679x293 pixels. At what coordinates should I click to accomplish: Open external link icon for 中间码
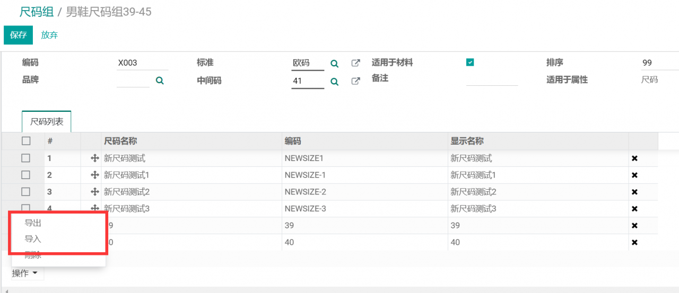(356, 81)
